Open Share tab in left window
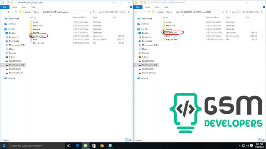This screenshot has height=149, width=266. point(24,7)
